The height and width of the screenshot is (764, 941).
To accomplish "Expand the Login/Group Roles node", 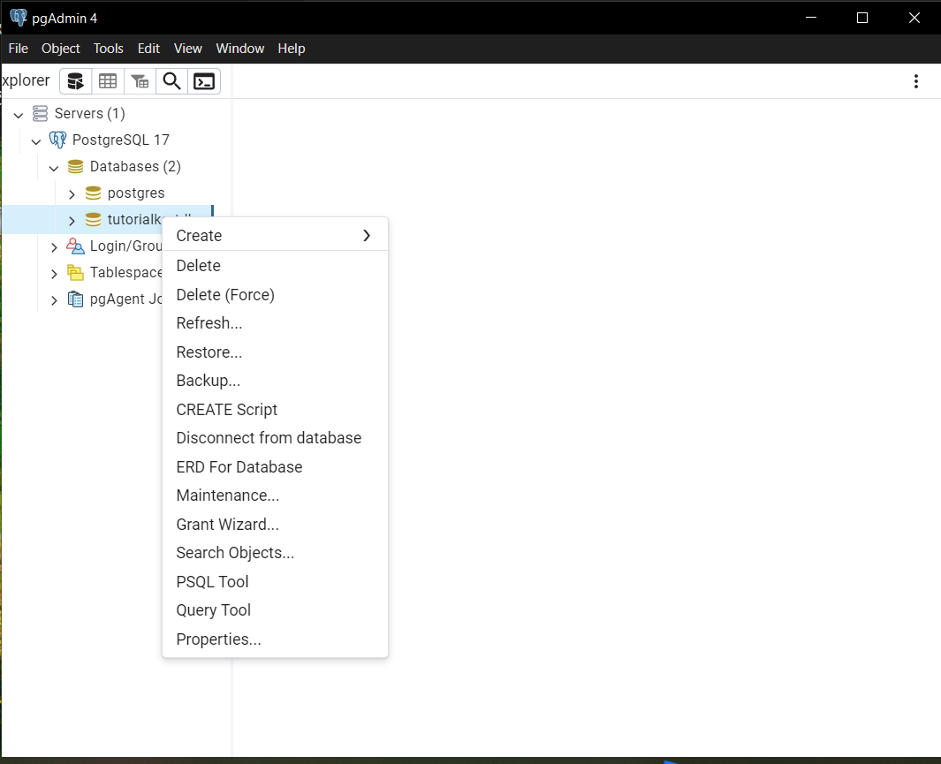I will point(54,246).
